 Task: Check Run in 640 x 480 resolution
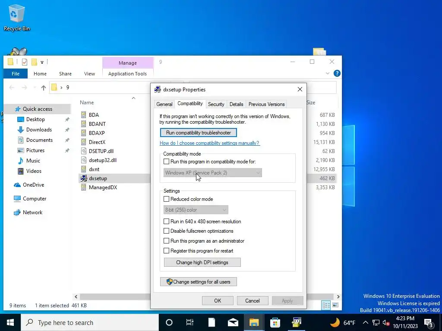166,222
